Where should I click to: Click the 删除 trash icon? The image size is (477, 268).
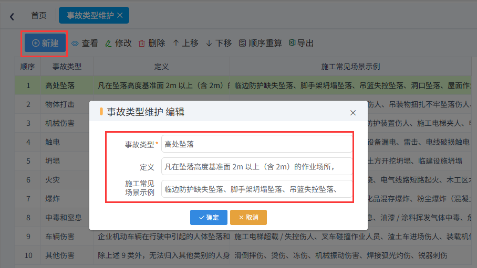tap(142, 44)
